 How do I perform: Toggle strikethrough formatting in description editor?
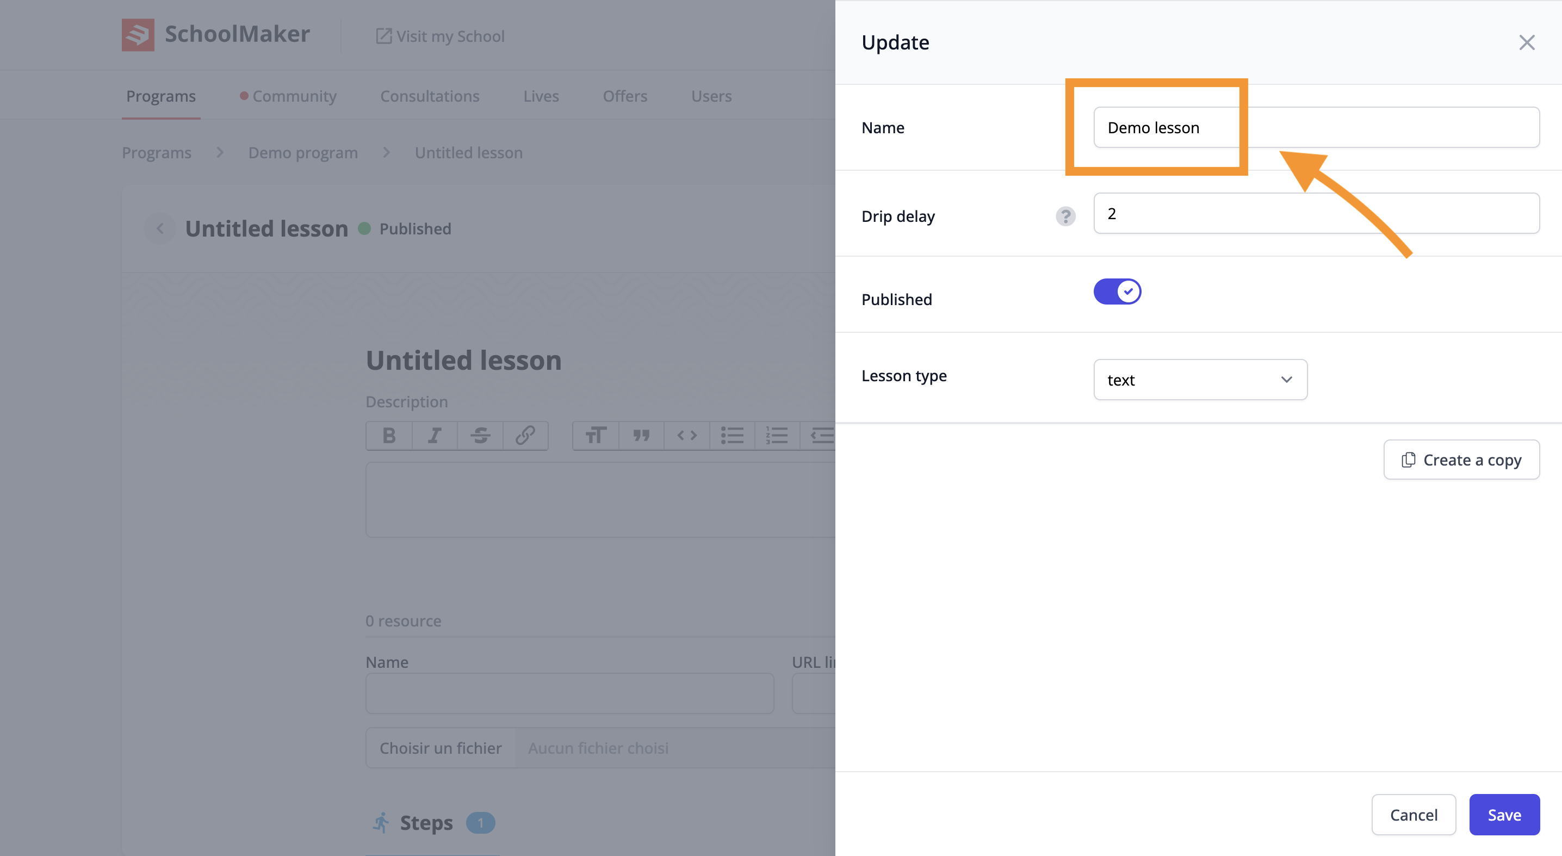[x=480, y=435]
